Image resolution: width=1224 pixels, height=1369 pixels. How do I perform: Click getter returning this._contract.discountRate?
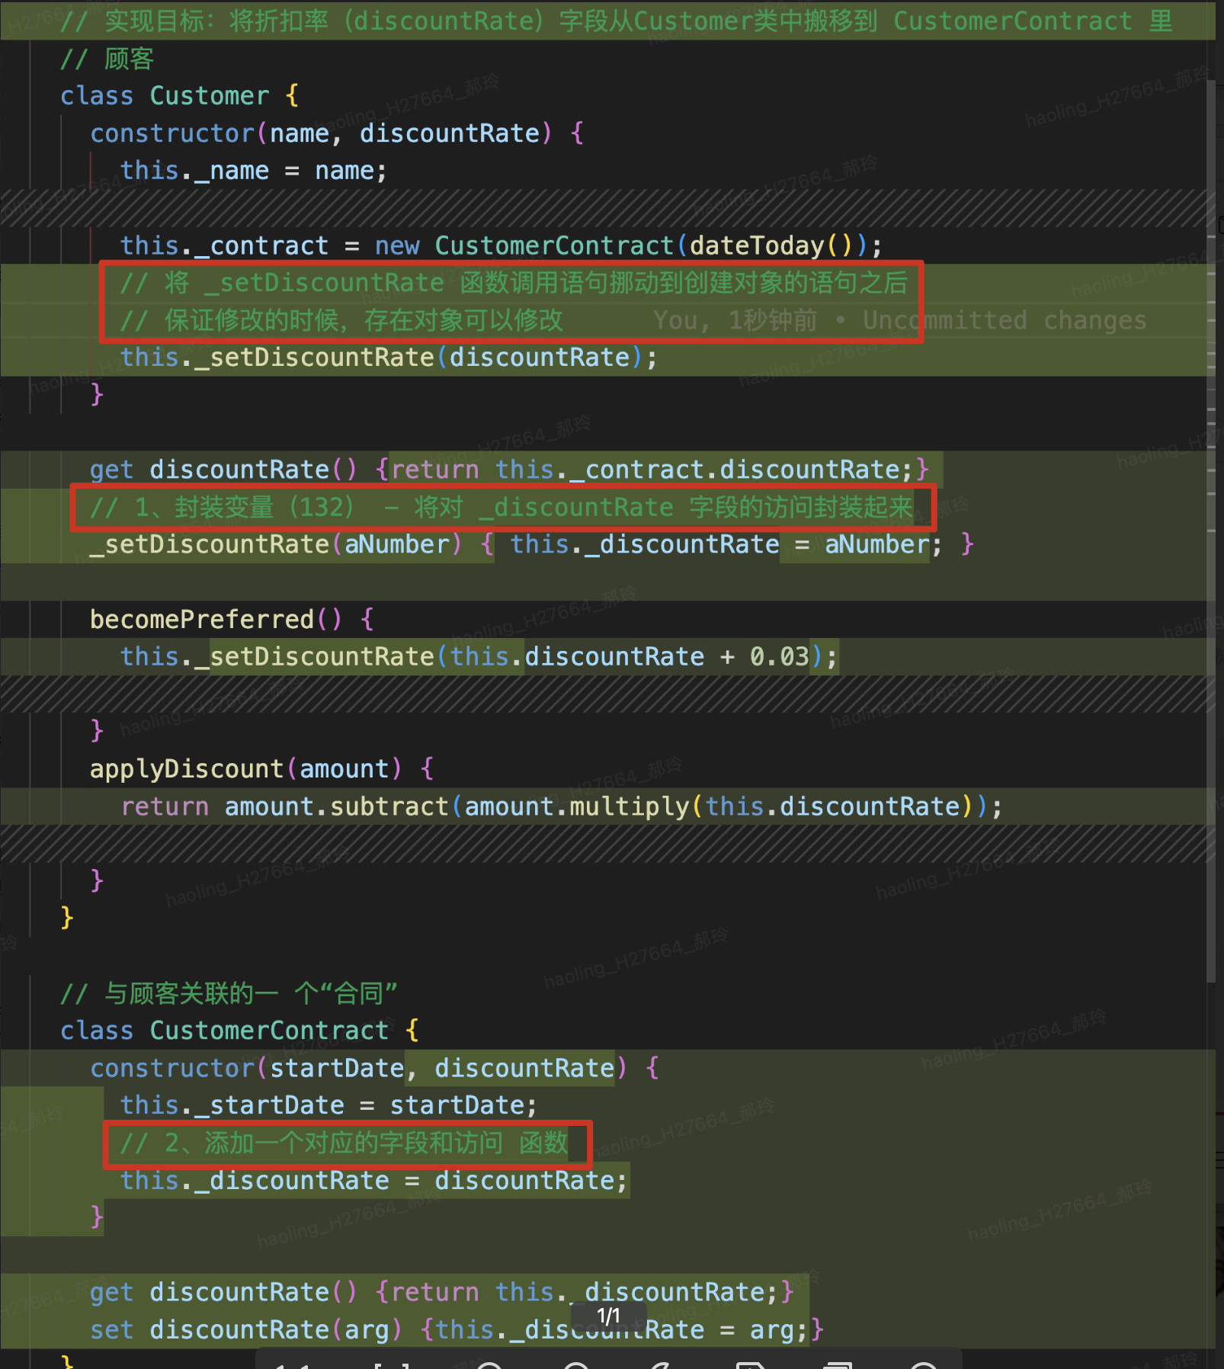click(x=509, y=470)
